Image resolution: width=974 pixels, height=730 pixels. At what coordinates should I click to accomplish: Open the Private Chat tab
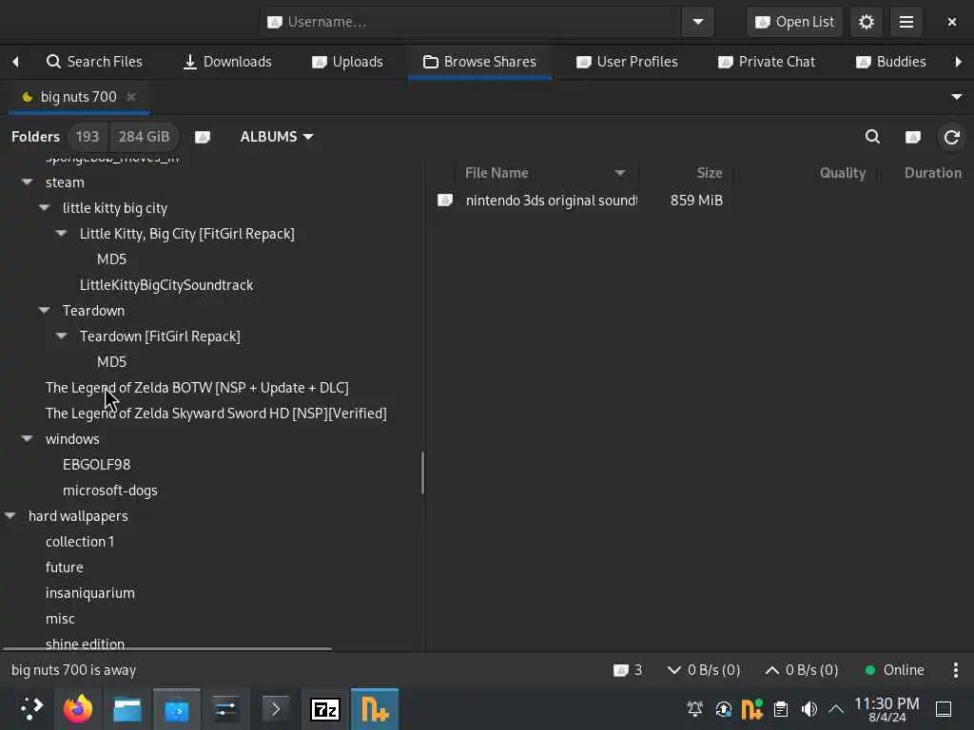coord(767,62)
